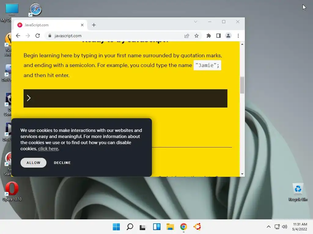This screenshot has width=313, height=234.
Task: Open the cookie info 'click here' link
Action: 48,149
